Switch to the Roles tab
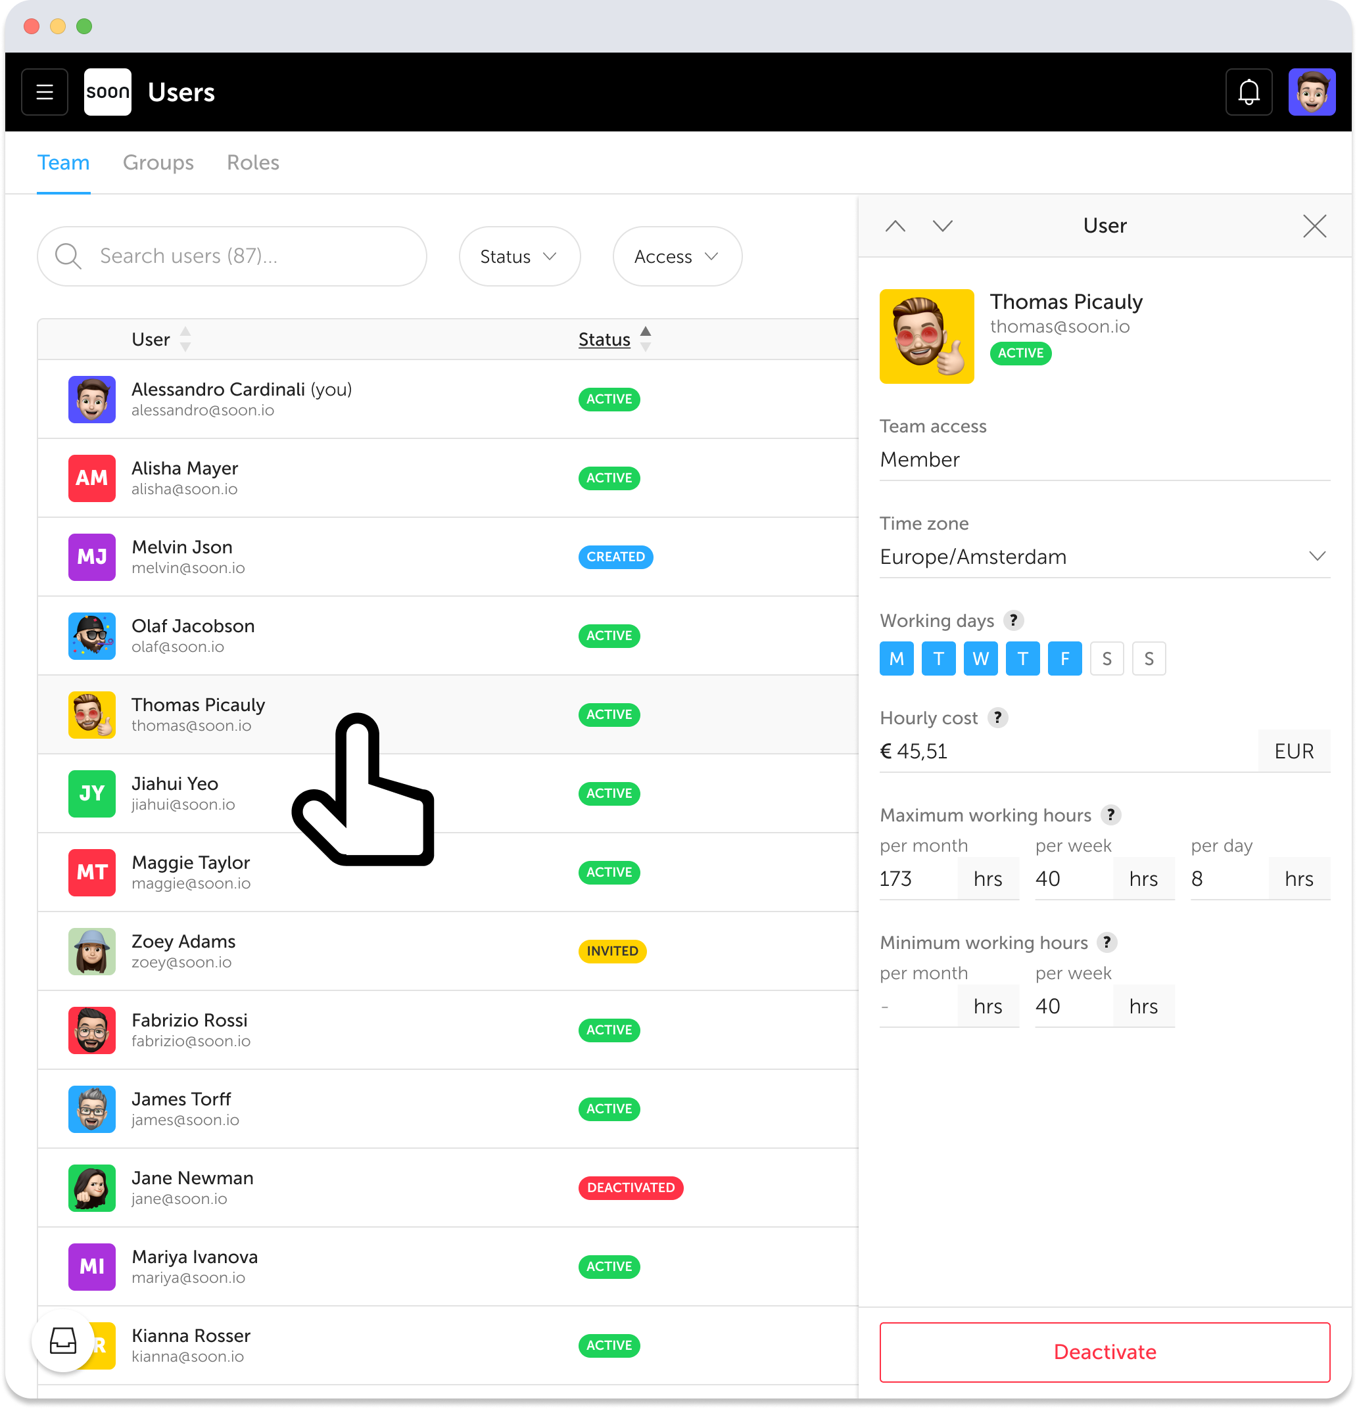The image size is (1357, 1409). tap(252, 162)
